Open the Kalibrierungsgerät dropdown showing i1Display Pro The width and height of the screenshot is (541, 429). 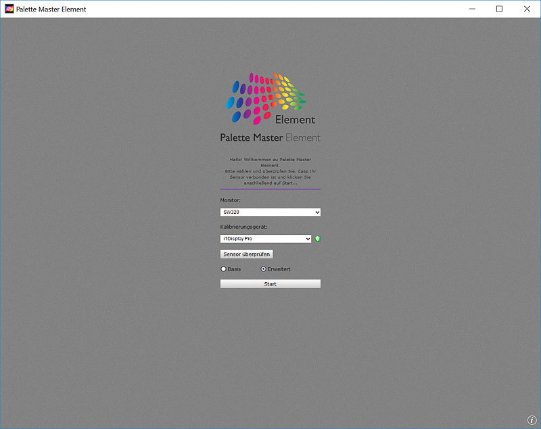click(x=266, y=239)
